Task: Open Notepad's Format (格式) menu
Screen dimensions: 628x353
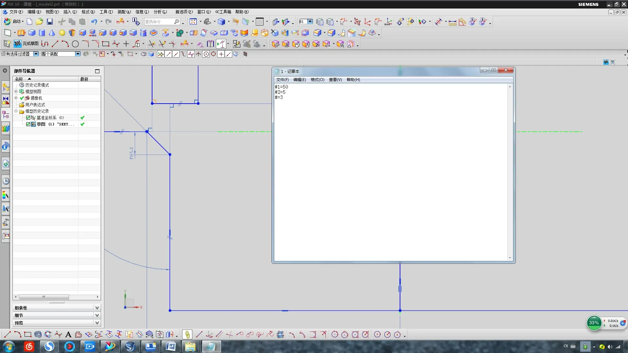Action: (317, 80)
